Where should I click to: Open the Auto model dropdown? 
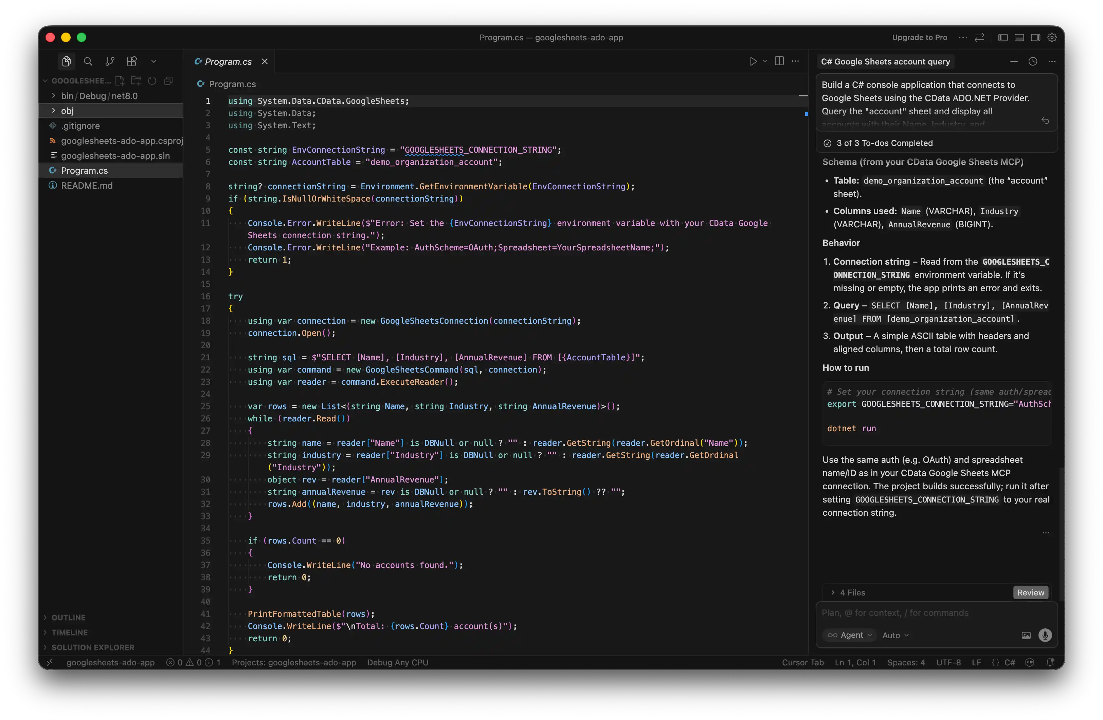point(896,635)
